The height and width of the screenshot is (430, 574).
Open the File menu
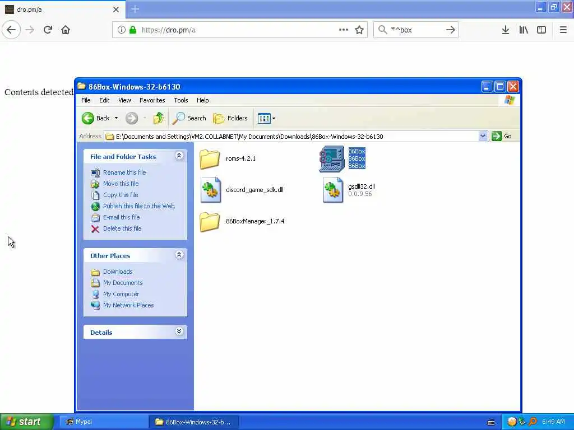click(86, 100)
